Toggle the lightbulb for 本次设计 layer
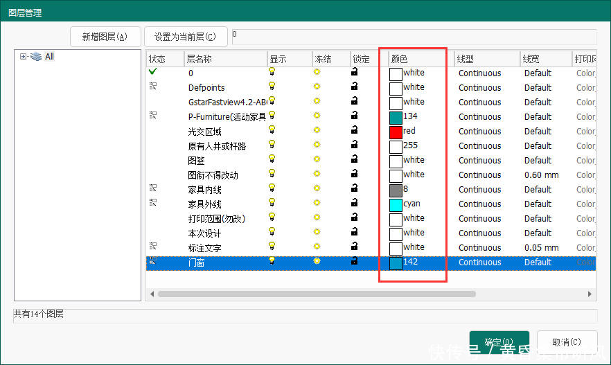This screenshot has height=365, width=611. click(x=272, y=231)
